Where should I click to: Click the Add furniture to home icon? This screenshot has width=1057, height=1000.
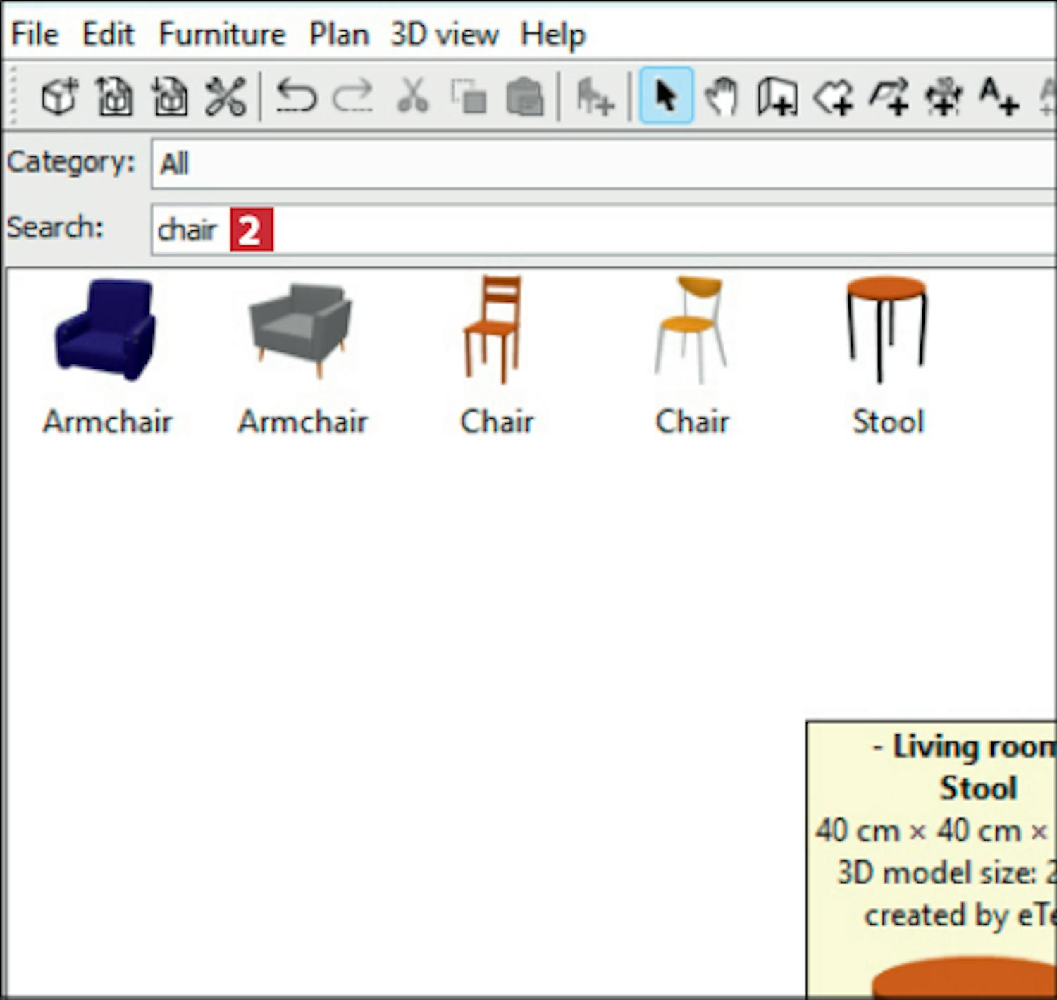click(x=594, y=96)
